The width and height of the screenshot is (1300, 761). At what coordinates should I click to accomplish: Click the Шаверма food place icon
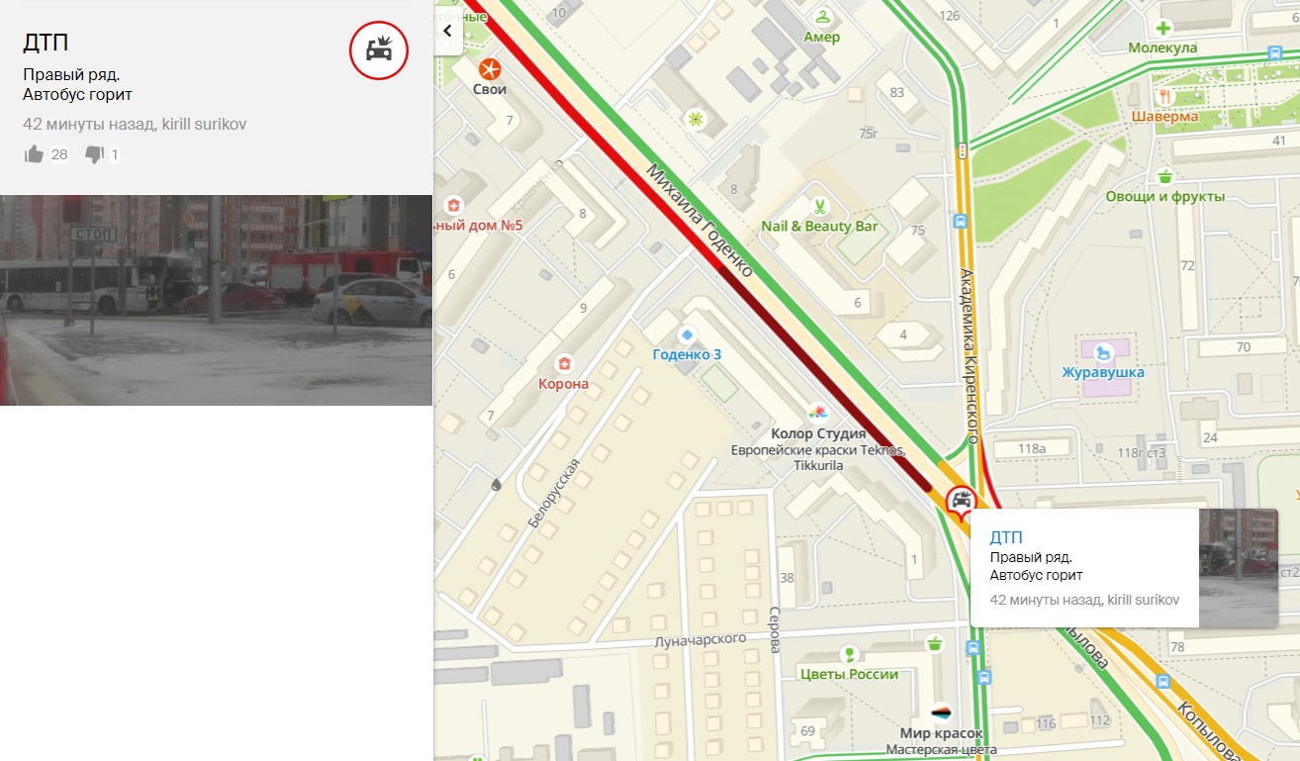pos(1165,96)
